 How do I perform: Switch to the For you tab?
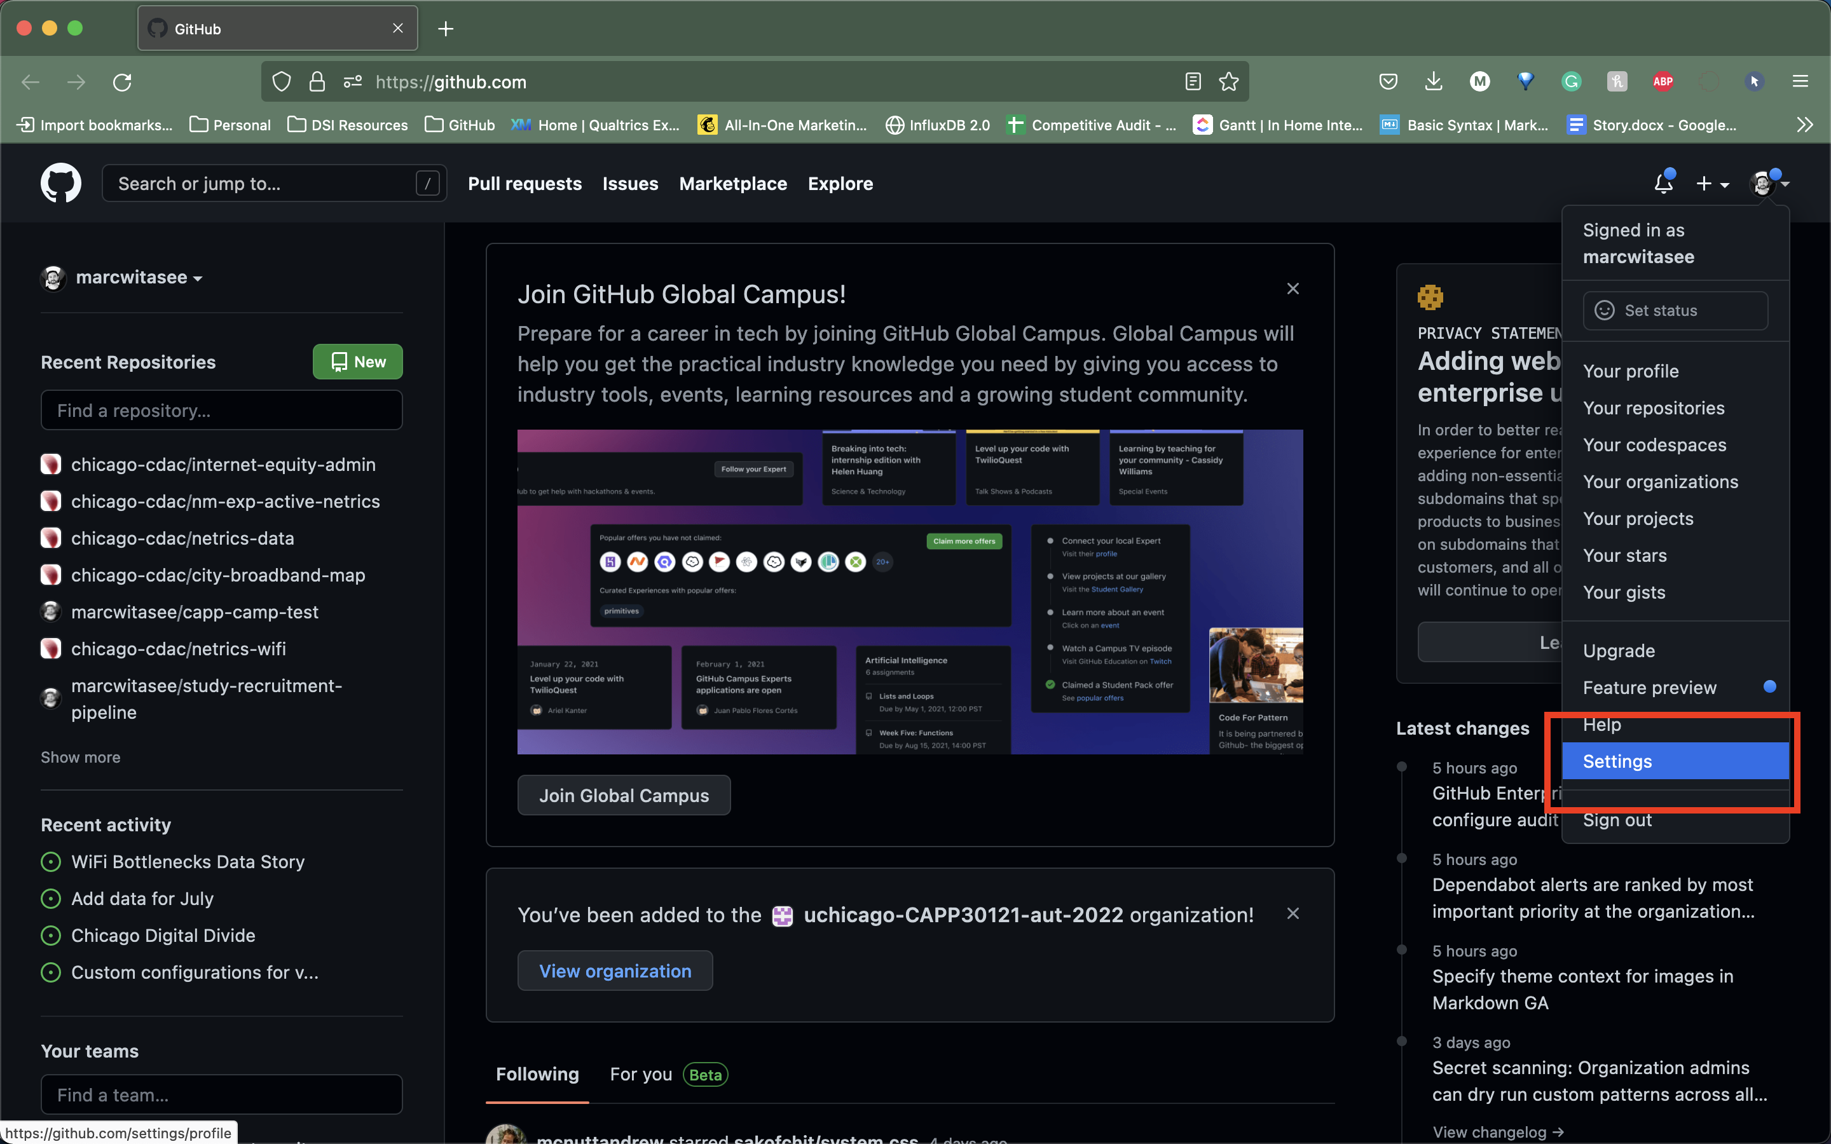pyautogui.click(x=669, y=1074)
